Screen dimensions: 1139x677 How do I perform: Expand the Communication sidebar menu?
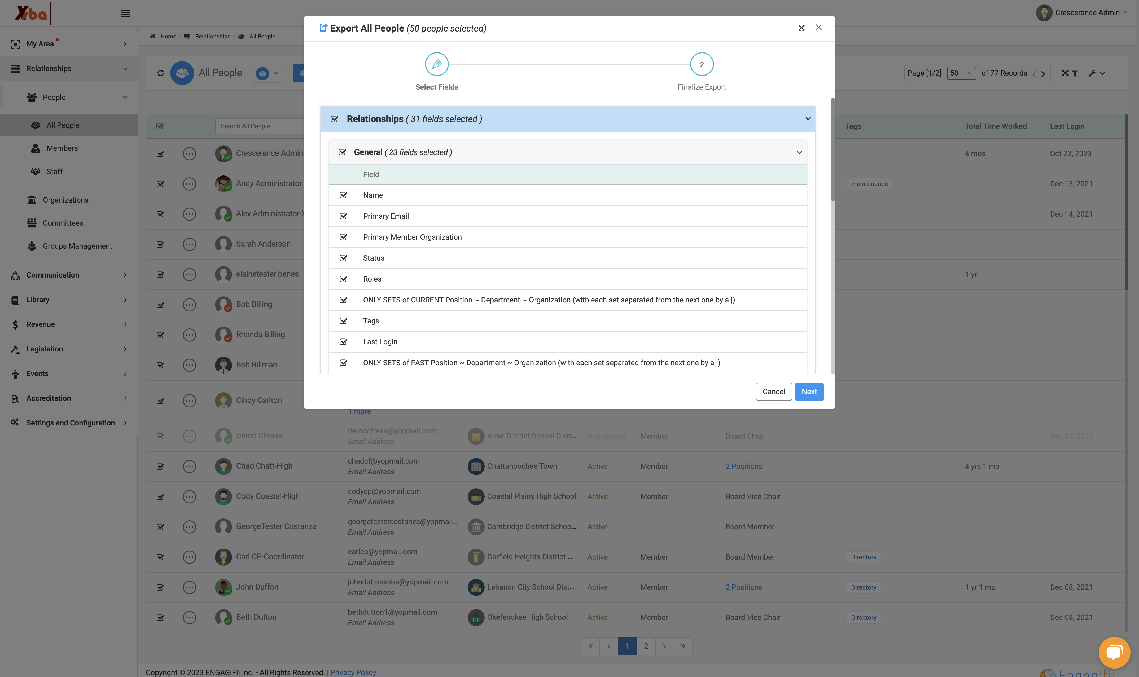pos(68,275)
